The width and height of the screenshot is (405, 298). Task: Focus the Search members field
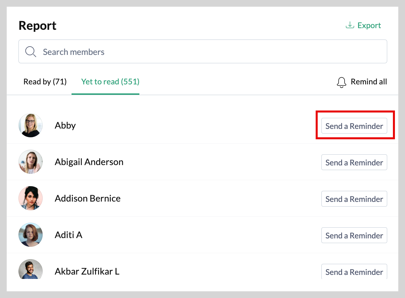203,52
